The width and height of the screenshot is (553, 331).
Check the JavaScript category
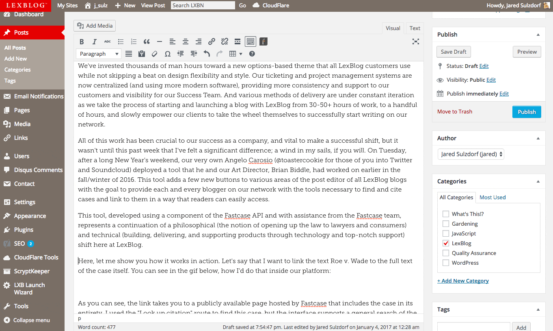(446, 233)
